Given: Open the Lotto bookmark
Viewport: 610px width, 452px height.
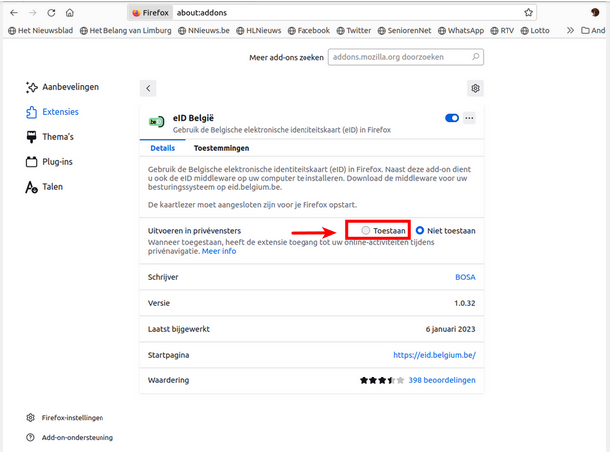Looking at the screenshot, I should [535, 30].
